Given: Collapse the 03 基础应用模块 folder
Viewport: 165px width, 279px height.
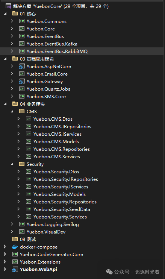Looking at the screenshot, I should (x=5, y=59).
